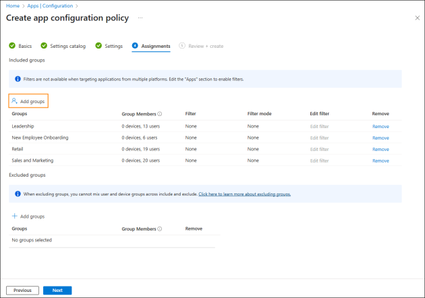The image size is (425, 298).
Task: Click the Group Members info icon in Excluded groups
Action: (x=160, y=229)
